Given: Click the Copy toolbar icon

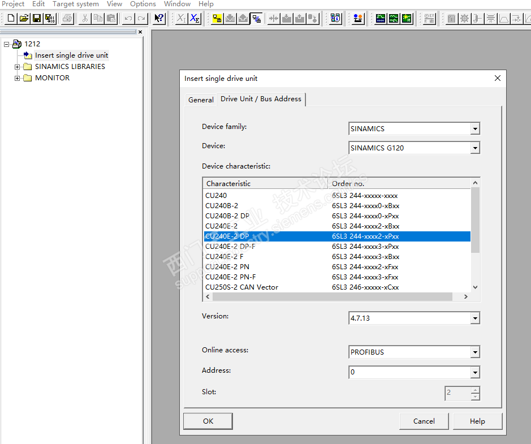Looking at the screenshot, I should coord(98,18).
